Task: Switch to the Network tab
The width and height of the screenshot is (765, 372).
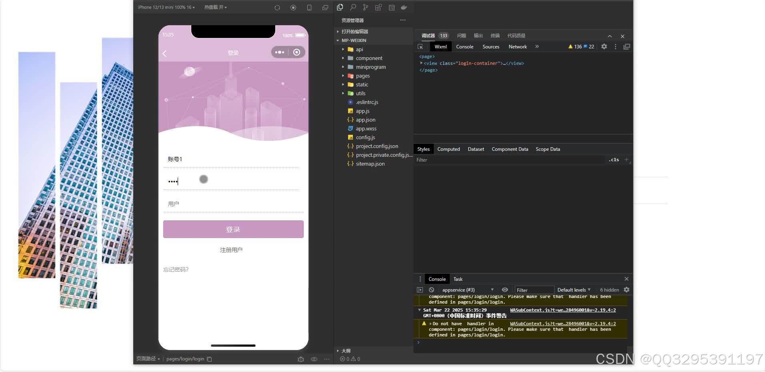Action: [x=517, y=47]
